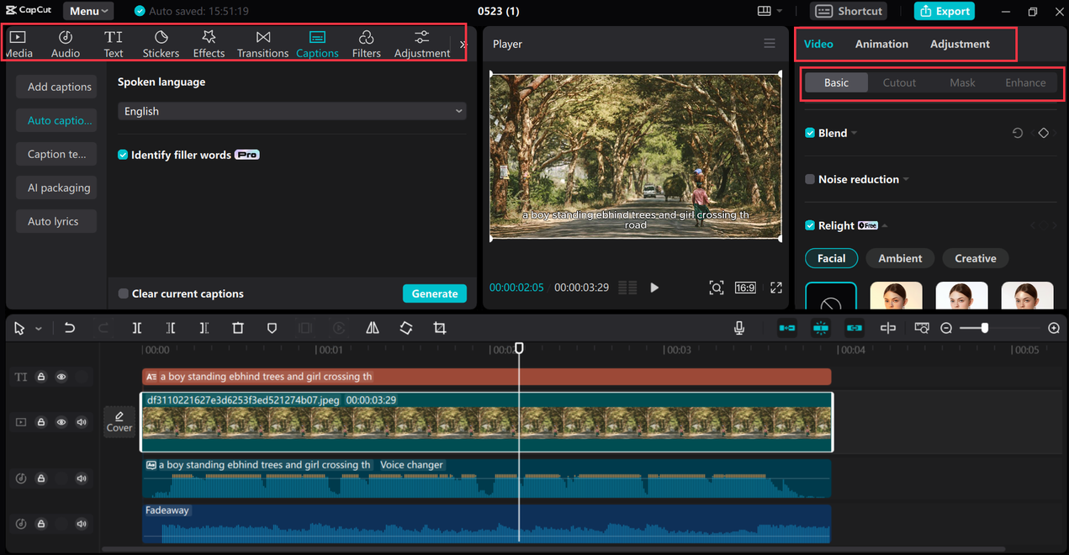The width and height of the screenshot is (1069, 555).
Task: Click the Export button
Action: pos(945,11)
